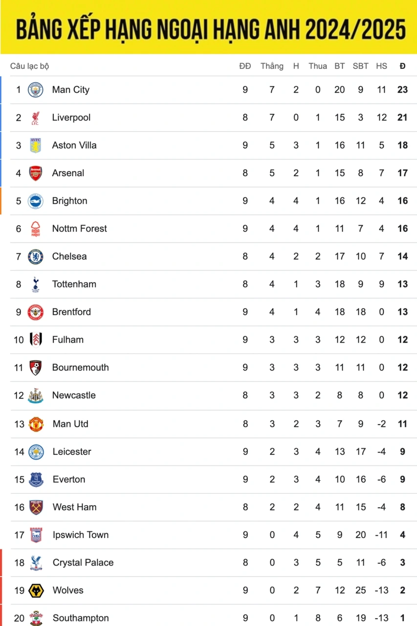The width and height of the screenshot is (417, 626).
Task: Click the Everton blue crest
Action: [36, 480]
